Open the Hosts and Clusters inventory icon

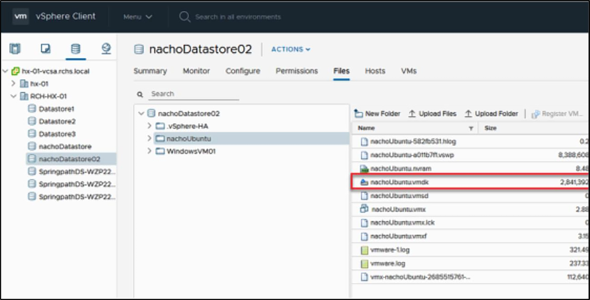[x=15, y=48]
